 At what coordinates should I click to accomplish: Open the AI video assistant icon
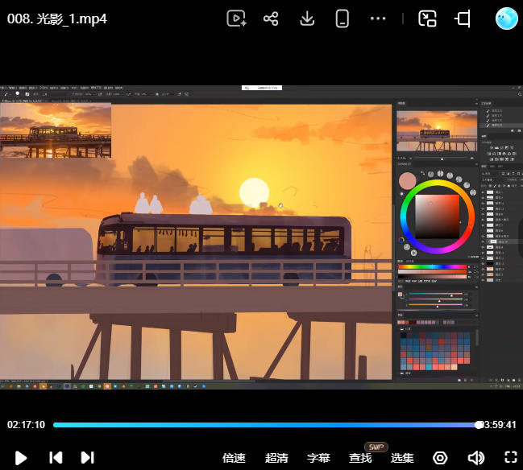point(236,19)
